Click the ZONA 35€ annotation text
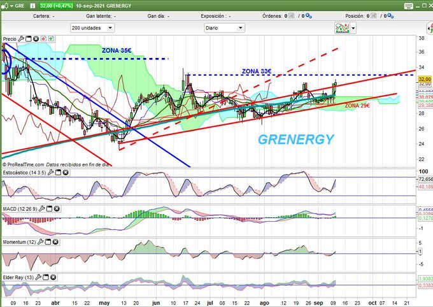The width and height of the screenshot is (433, 307). pos(117,50)
